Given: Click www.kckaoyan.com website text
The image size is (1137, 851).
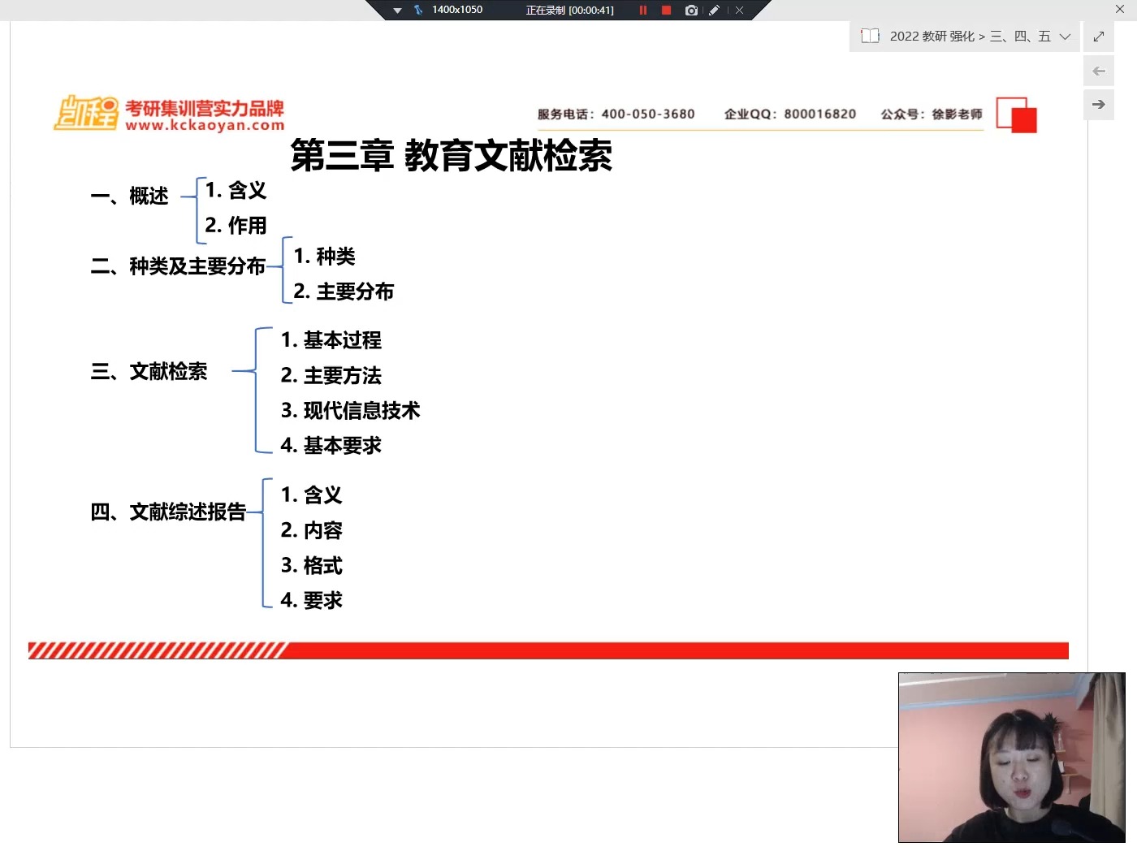Looking at the screenshot, I should click(205, 125).
